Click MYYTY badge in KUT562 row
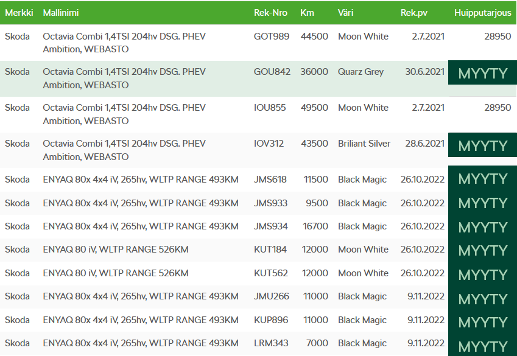 click(x=482, y=274)
